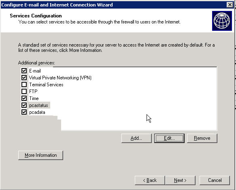Open More Information help
This screenshot has width=236, height=190.
(40, 155)
